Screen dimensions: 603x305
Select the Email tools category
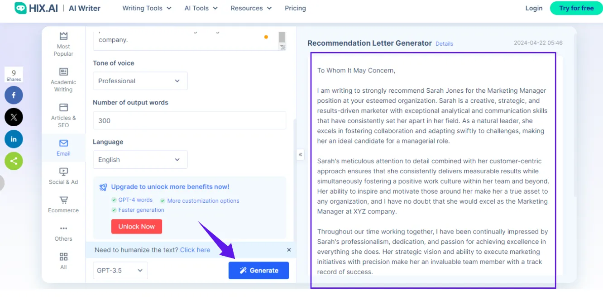63,148
